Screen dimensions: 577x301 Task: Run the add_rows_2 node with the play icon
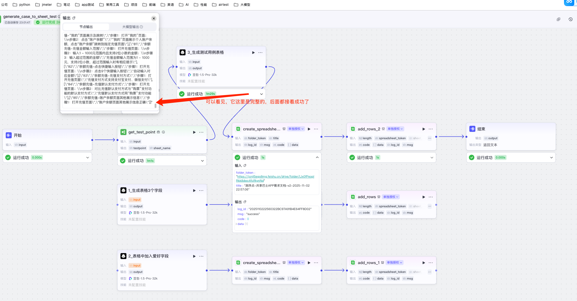(x=424, y=129)
